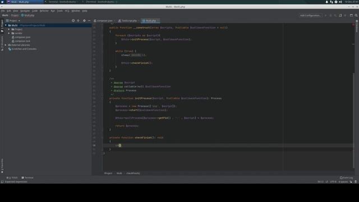Click the private function checkFinish declaration
The image size is (359, 202).
tap(136, 137)
